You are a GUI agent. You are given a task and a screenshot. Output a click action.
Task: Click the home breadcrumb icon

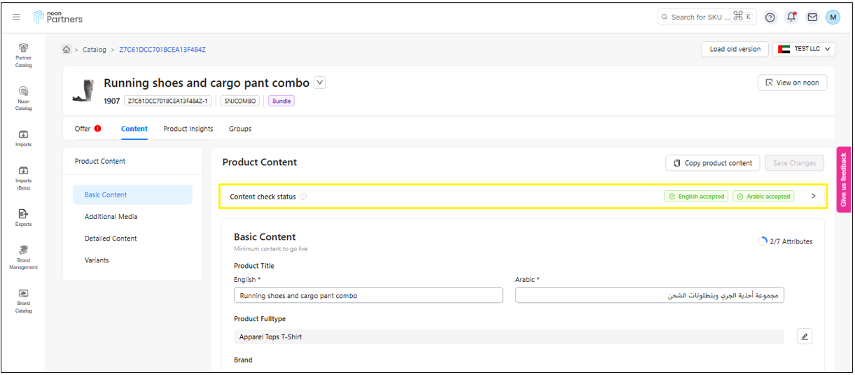(x=67, y=50)
